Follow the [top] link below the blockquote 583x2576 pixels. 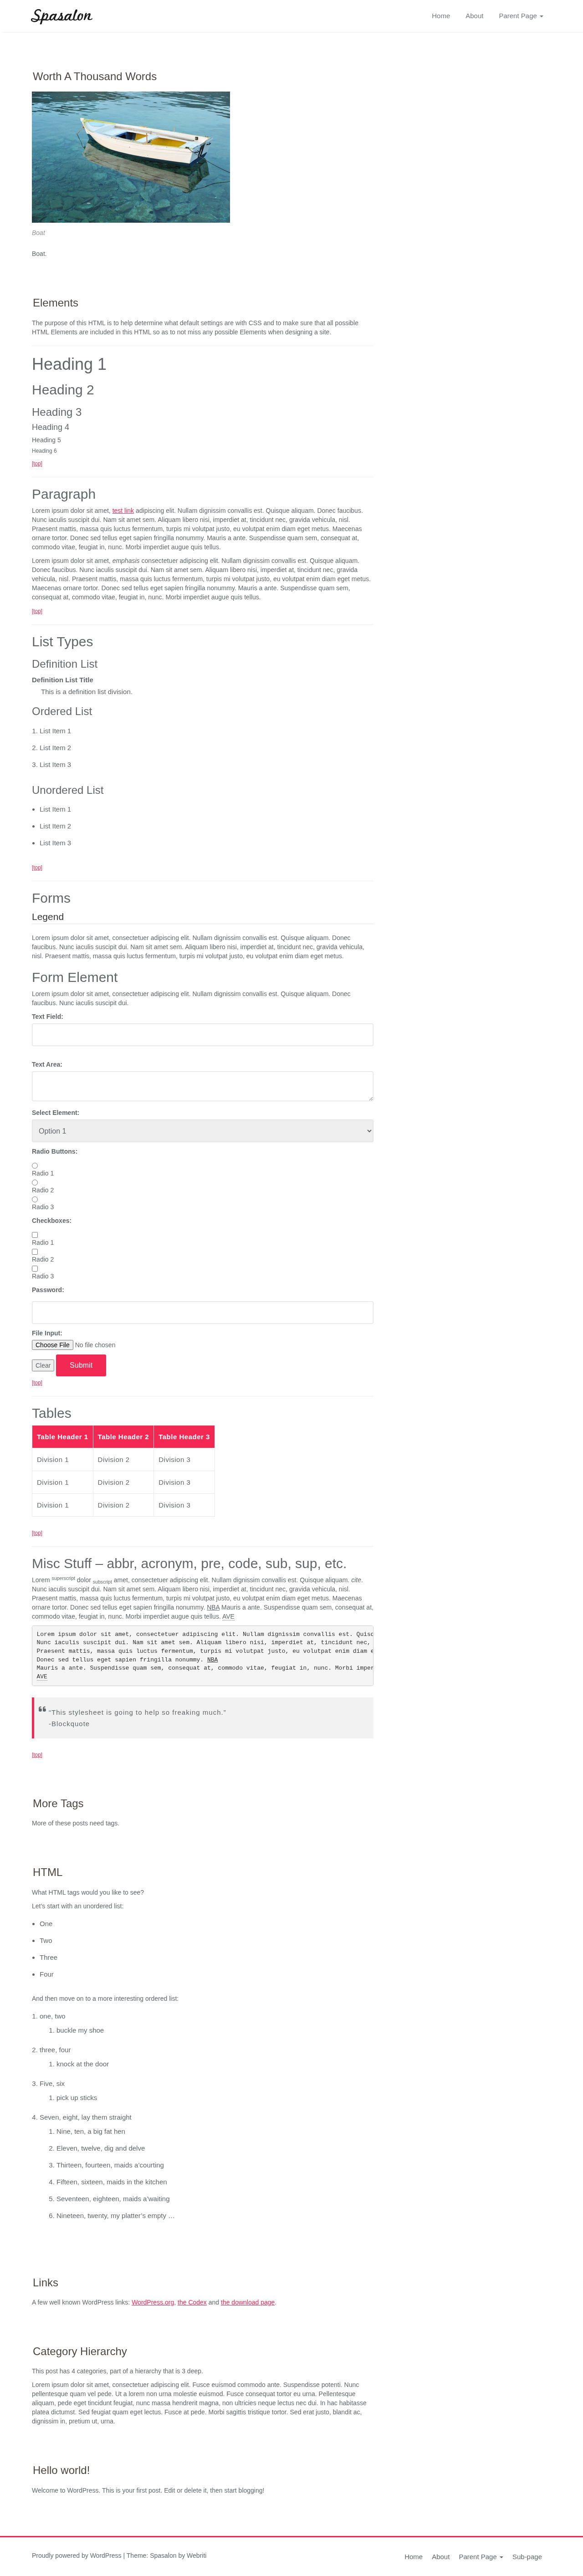tap(37, 1755)
